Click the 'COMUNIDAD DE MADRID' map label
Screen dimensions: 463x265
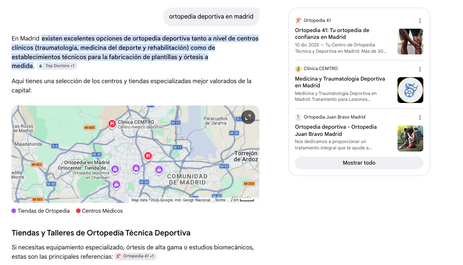pyautogui.click(x=187, y=179)
